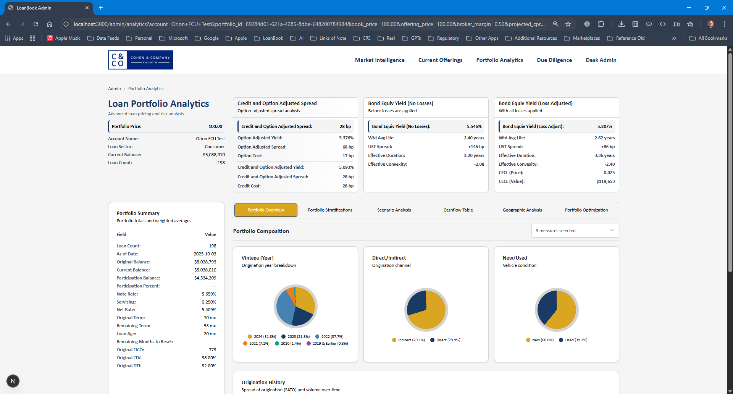Toggle the Indirect (70.1%) legend entry
The width and height of the screenshot is (733, 394).
tap(408, 340)
